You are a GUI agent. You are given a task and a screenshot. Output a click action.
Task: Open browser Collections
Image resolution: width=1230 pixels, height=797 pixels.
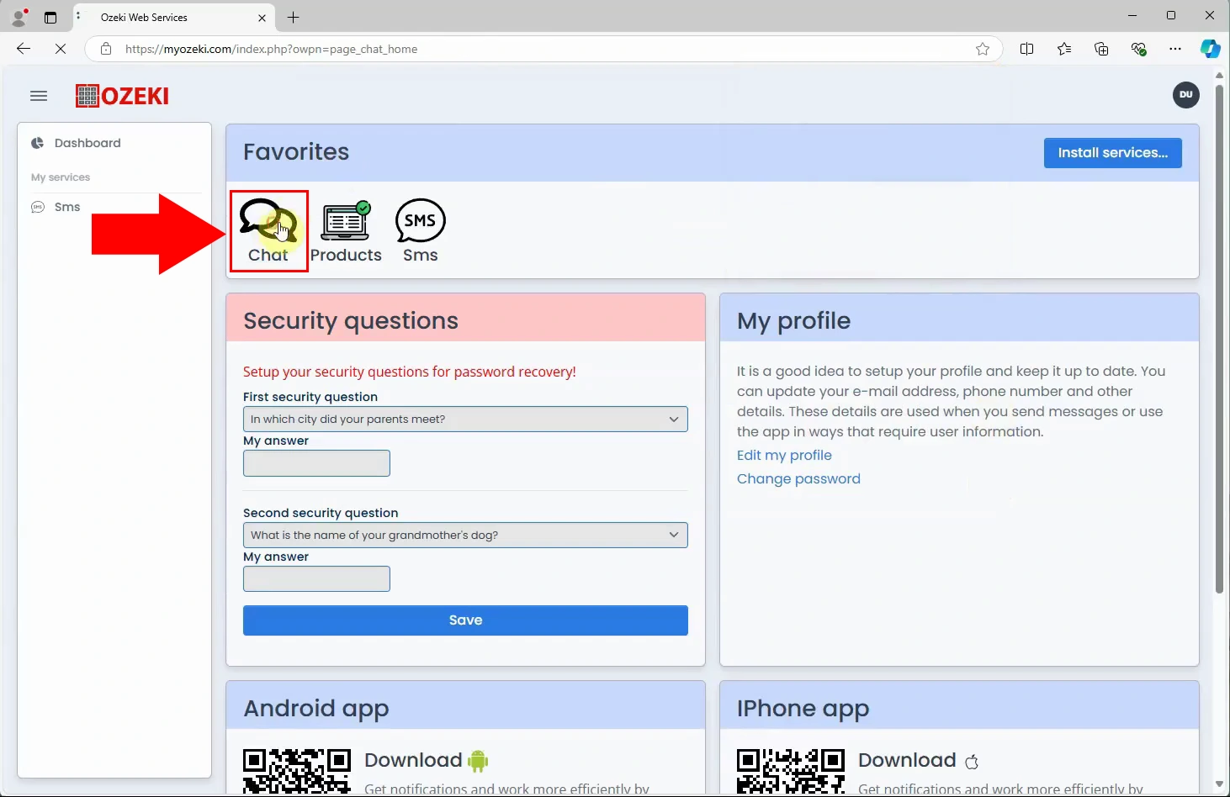click(1101, 49)
